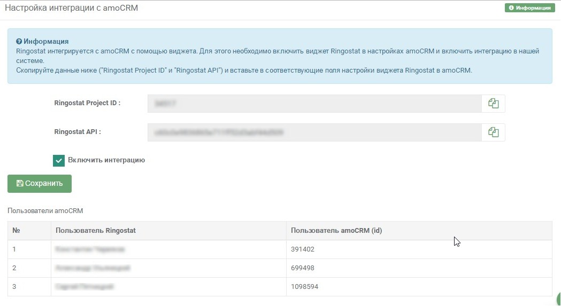Click the Настройка интеграции с amoCRM heading
This screenshot has height=306, width=561.
pyautogui.click(x=71, y=8)
